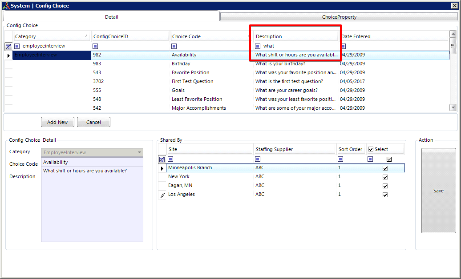Open the Date Entered filter operator icon
461x279 pixels.
(344, 46)
